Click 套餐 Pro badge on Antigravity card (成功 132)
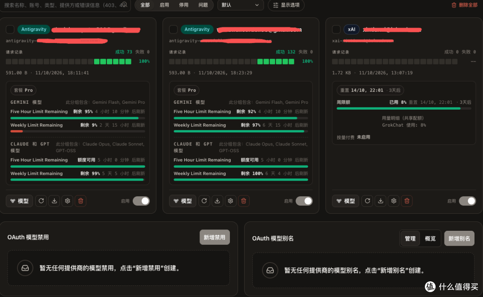This screenshot has height=297, width=483. [186, 90]
